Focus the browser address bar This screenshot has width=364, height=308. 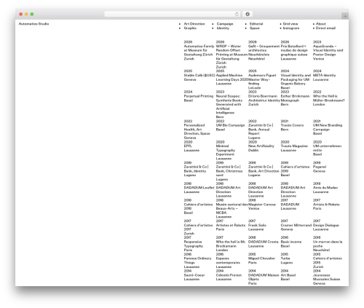(172, 14)
